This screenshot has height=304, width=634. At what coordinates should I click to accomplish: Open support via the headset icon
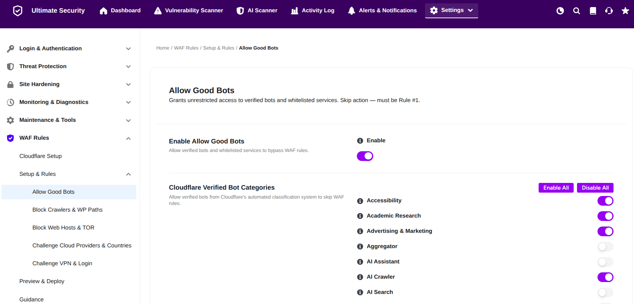pos(609,11)
